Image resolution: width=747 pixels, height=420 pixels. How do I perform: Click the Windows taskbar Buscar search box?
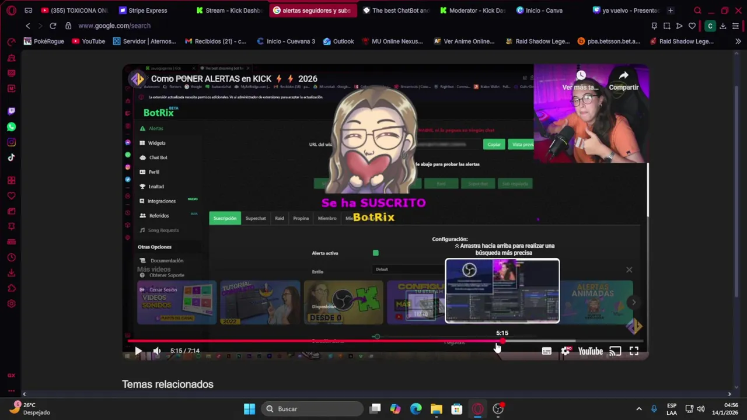312,409
